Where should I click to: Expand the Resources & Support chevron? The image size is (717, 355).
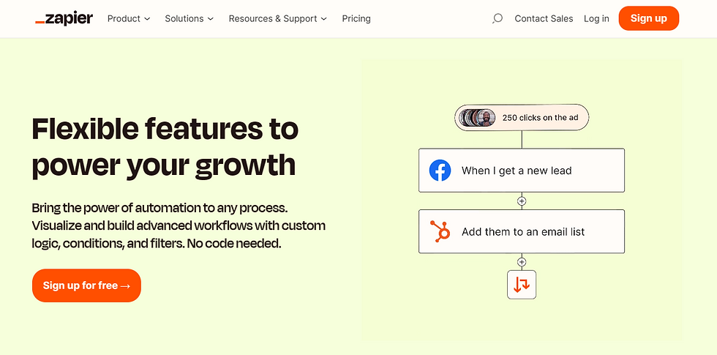click(323, 19)
